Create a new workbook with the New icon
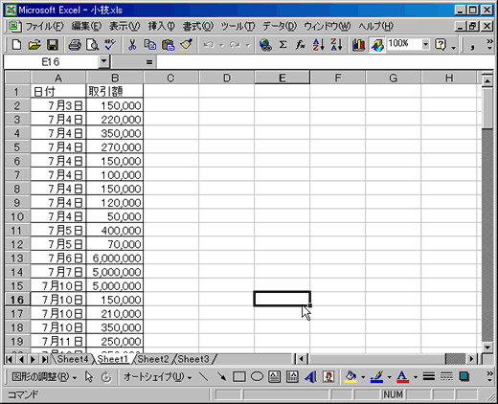The width and height of the screenshot is (498, 404). [x=16, y=45]
